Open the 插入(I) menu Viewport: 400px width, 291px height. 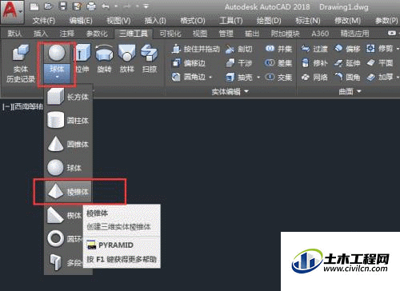155,21
